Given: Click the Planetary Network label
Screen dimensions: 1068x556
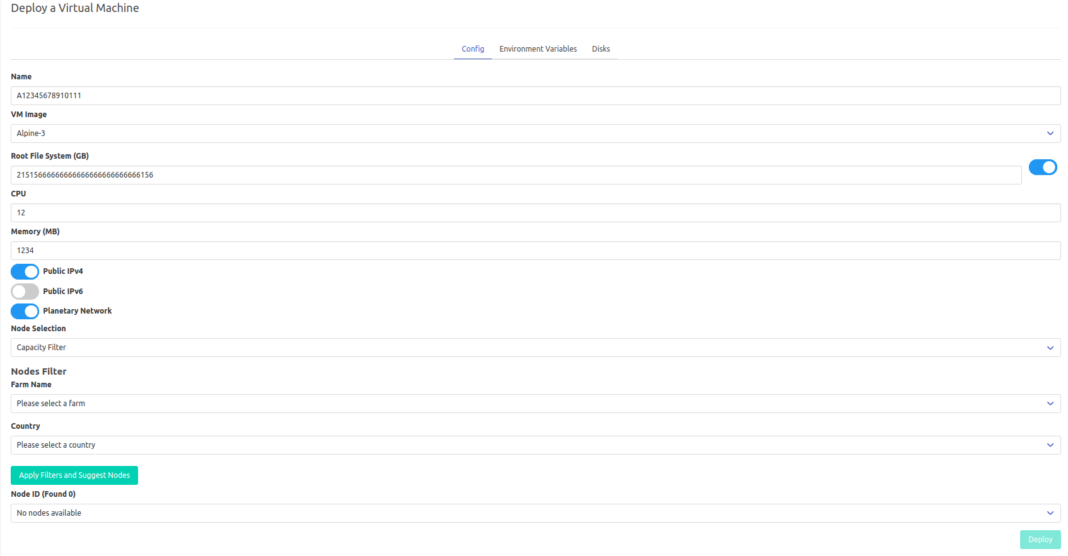Looking at the screenshot, I should [x=78, y=311].
